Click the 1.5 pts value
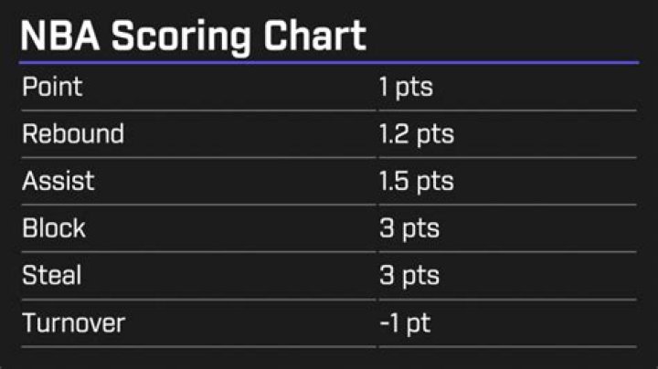 tap(416, 181)
